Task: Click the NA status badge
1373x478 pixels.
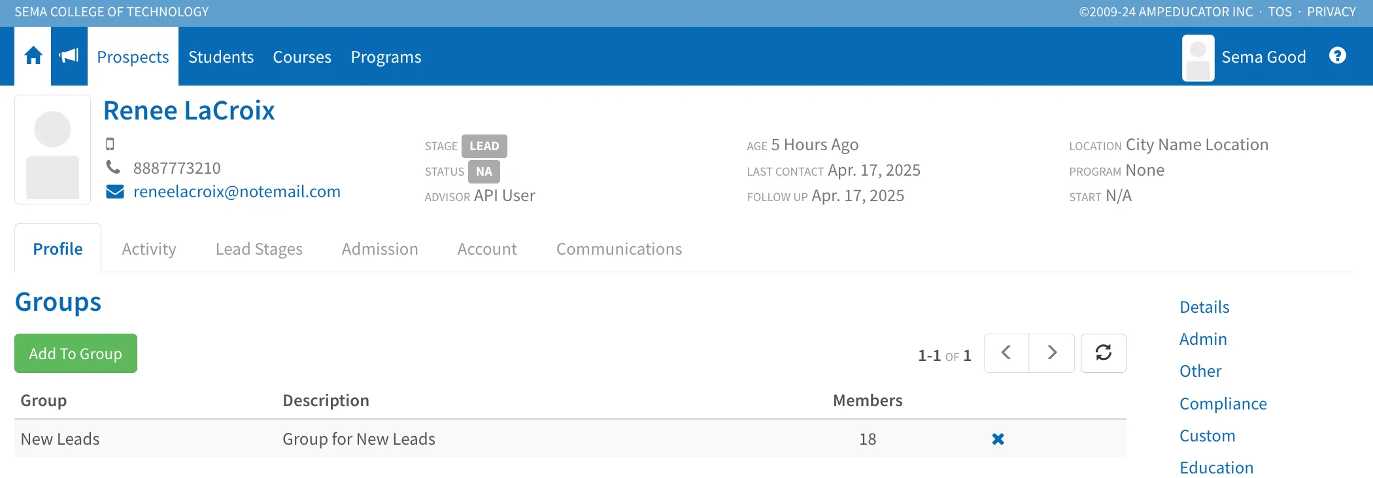Action: 484,172
